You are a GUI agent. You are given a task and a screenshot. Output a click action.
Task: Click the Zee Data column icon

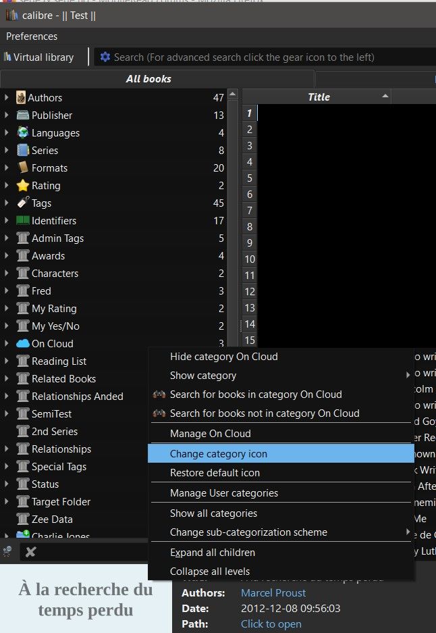click(x=22, y=519)
